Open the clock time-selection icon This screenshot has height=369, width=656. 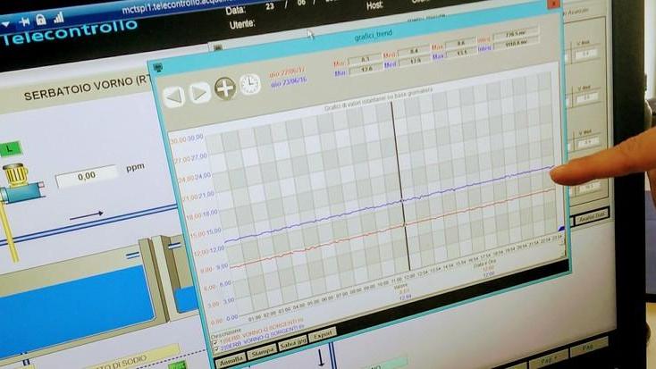(x=250, y=84)
